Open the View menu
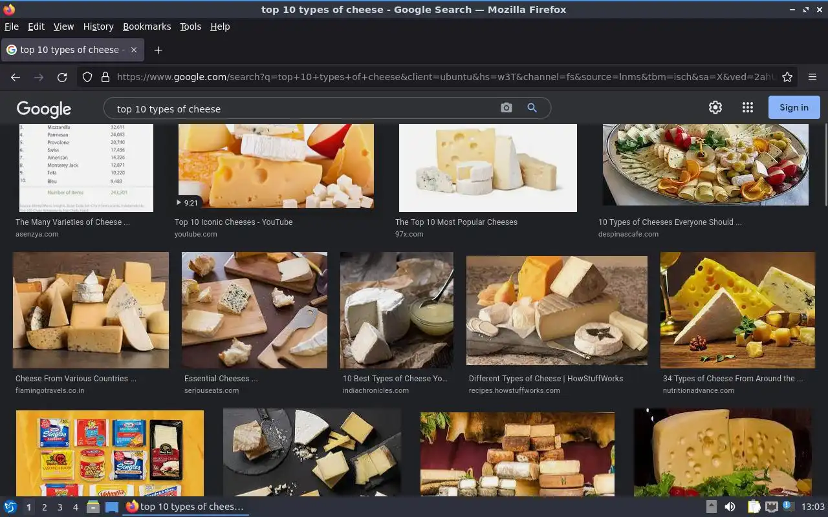Viewport: 828px width, 517px height. (63, 26)
